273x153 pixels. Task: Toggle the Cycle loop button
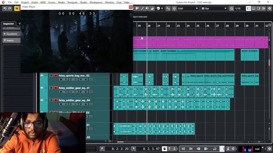[x=215, y=149]
